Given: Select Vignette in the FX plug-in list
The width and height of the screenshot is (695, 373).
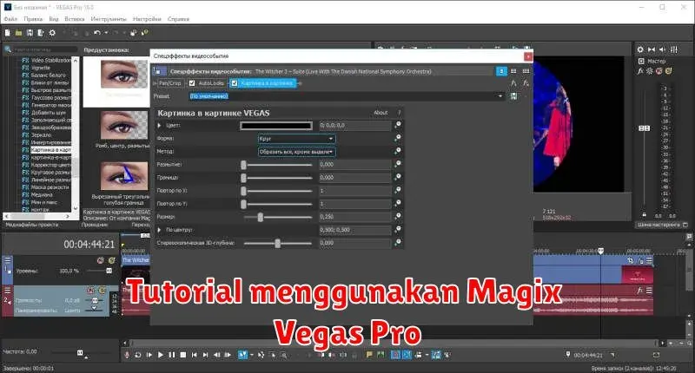Looking at the screenshot, I should pos(40,68).
